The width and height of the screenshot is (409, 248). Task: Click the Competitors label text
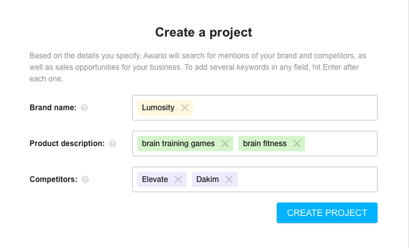[53, 179]
